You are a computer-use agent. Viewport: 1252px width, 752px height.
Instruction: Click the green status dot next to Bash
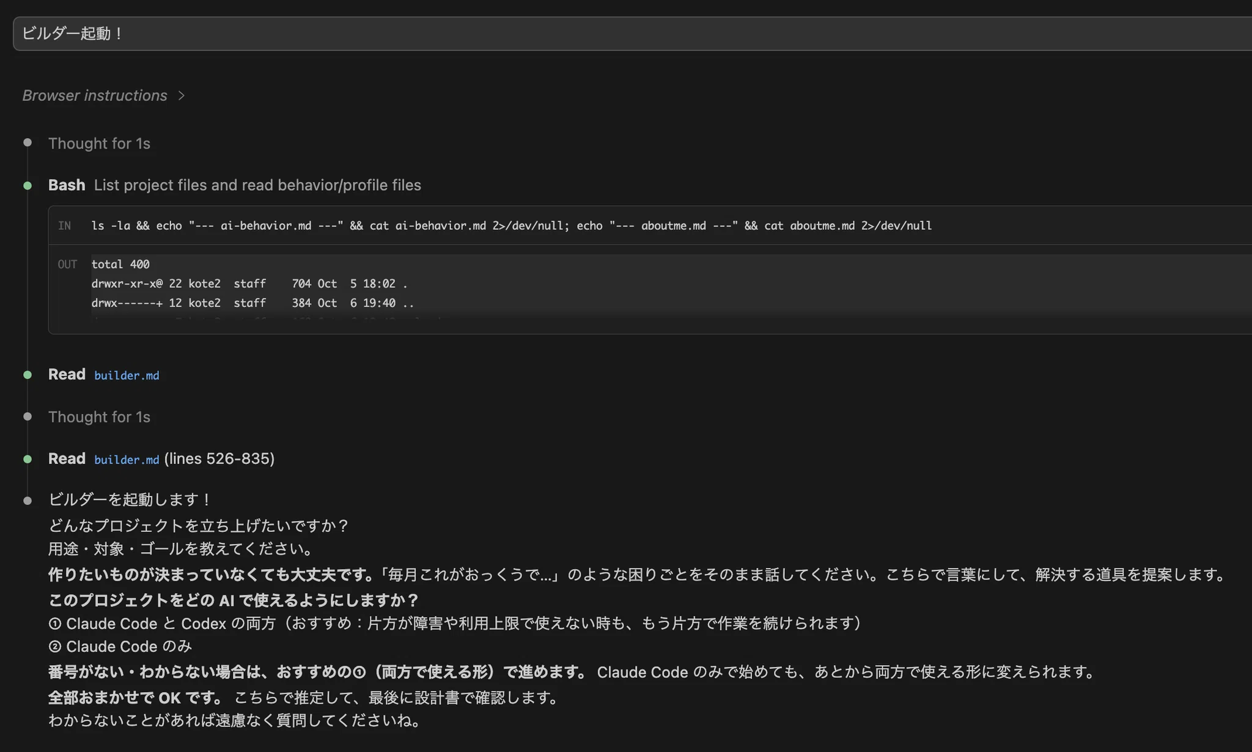click(28, 185)
